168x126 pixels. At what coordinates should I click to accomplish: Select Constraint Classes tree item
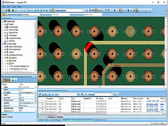pos(15,38)
